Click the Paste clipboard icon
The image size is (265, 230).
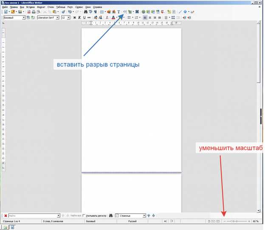54,12
